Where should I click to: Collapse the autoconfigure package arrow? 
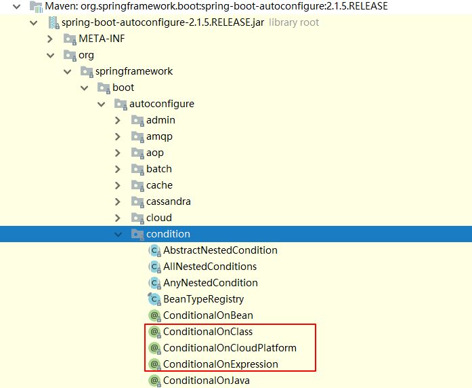coord(101,104)
